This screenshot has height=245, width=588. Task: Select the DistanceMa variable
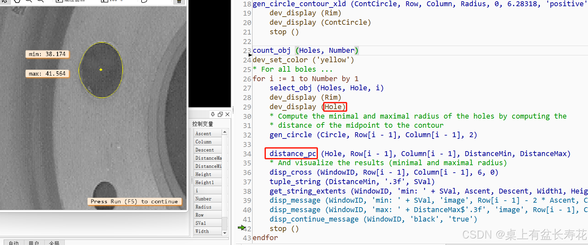pyautogui.click(x=208, y=158)
